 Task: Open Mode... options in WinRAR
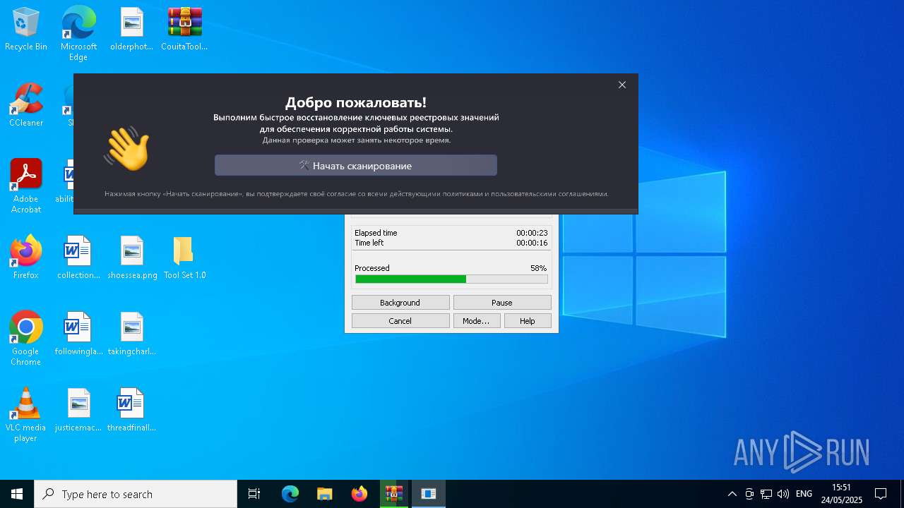tap(477, 321)
